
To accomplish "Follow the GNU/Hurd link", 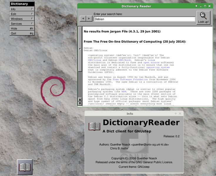I will coord(124,60).
